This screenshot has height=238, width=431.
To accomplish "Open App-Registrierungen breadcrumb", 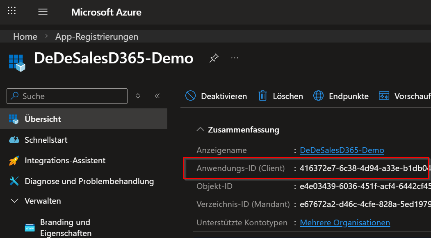I will [97, 36].
